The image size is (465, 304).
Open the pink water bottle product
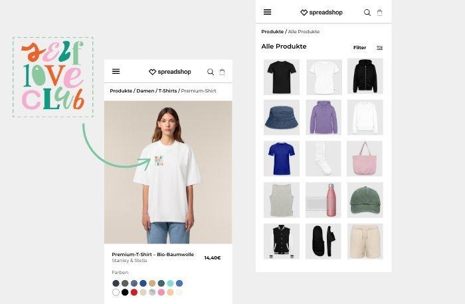tap(324, 200)
